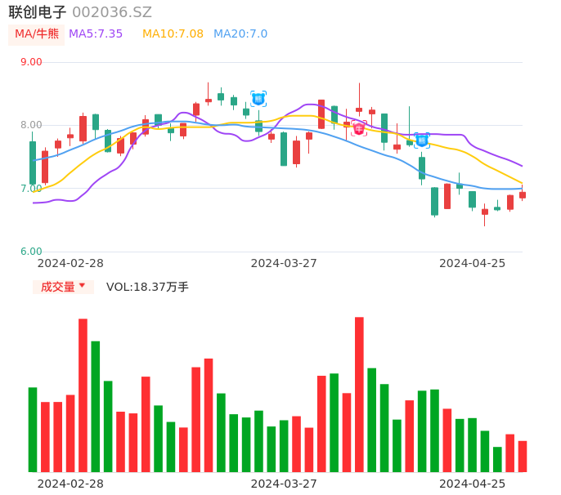Click the 2024-03-27 price chart date label
The height and width of the screenshot is (495, 561).
pyautogui.click(x=284, y=263)
